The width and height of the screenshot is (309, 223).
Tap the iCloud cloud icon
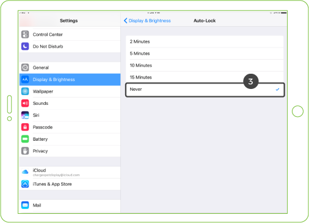coord(25,172)
